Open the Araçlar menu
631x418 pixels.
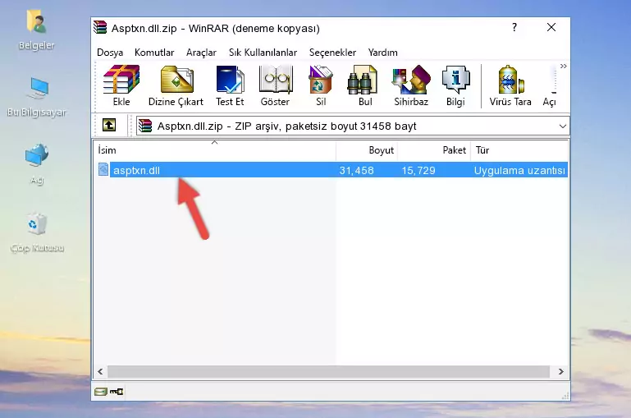point(201,53)
